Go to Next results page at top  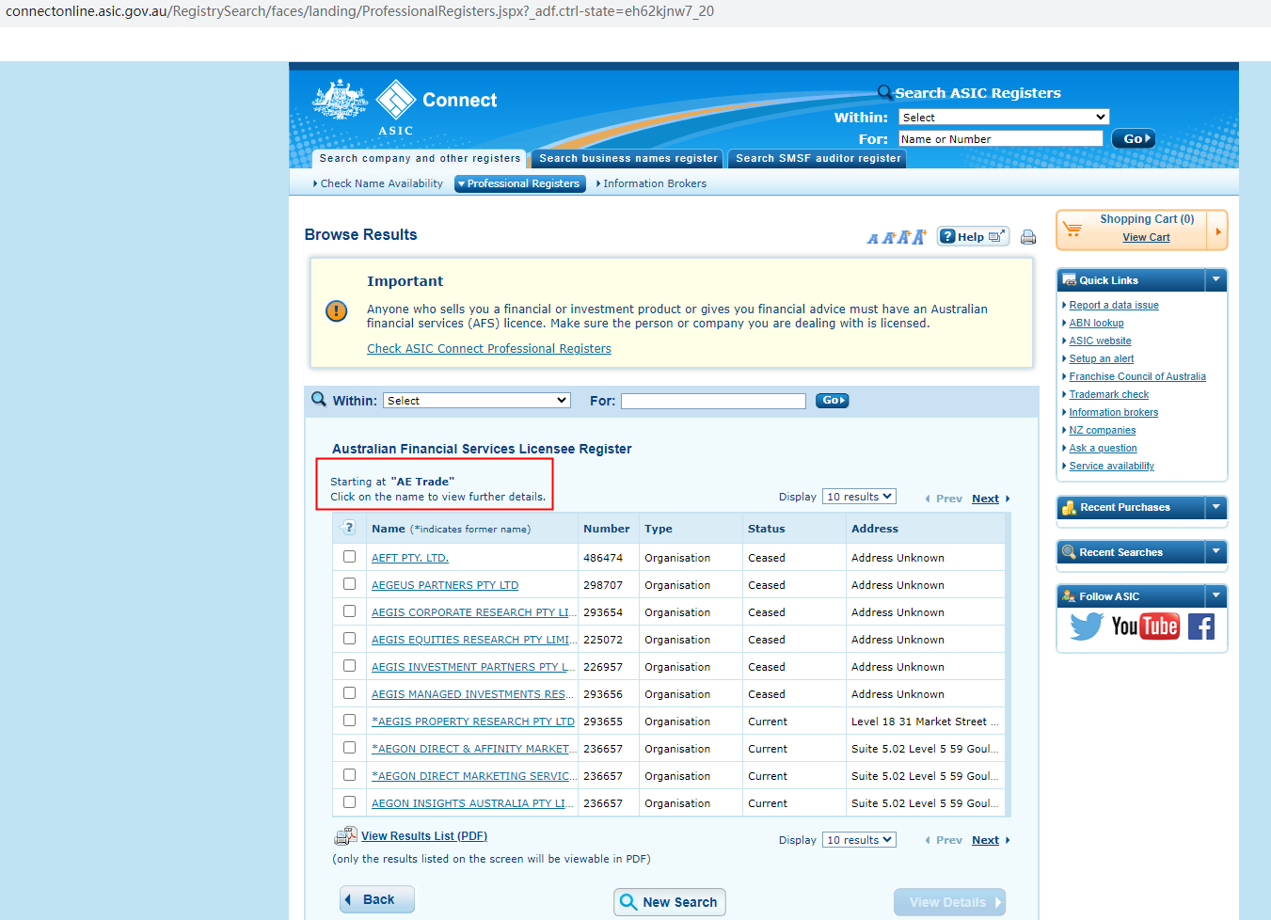pos(985,499)
